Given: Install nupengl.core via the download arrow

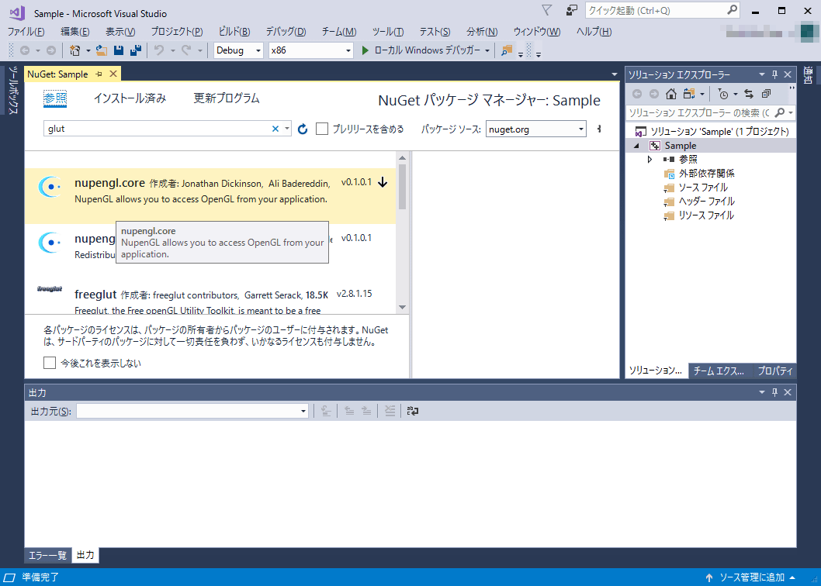Looking at the screenshot, I should click(x=383, y=182).
